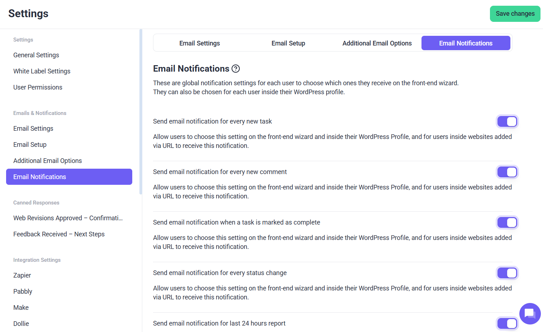Viewport: 543px width, 332px height.
Task: Switch off every status change notification
Action: click(x=507, y=273)
